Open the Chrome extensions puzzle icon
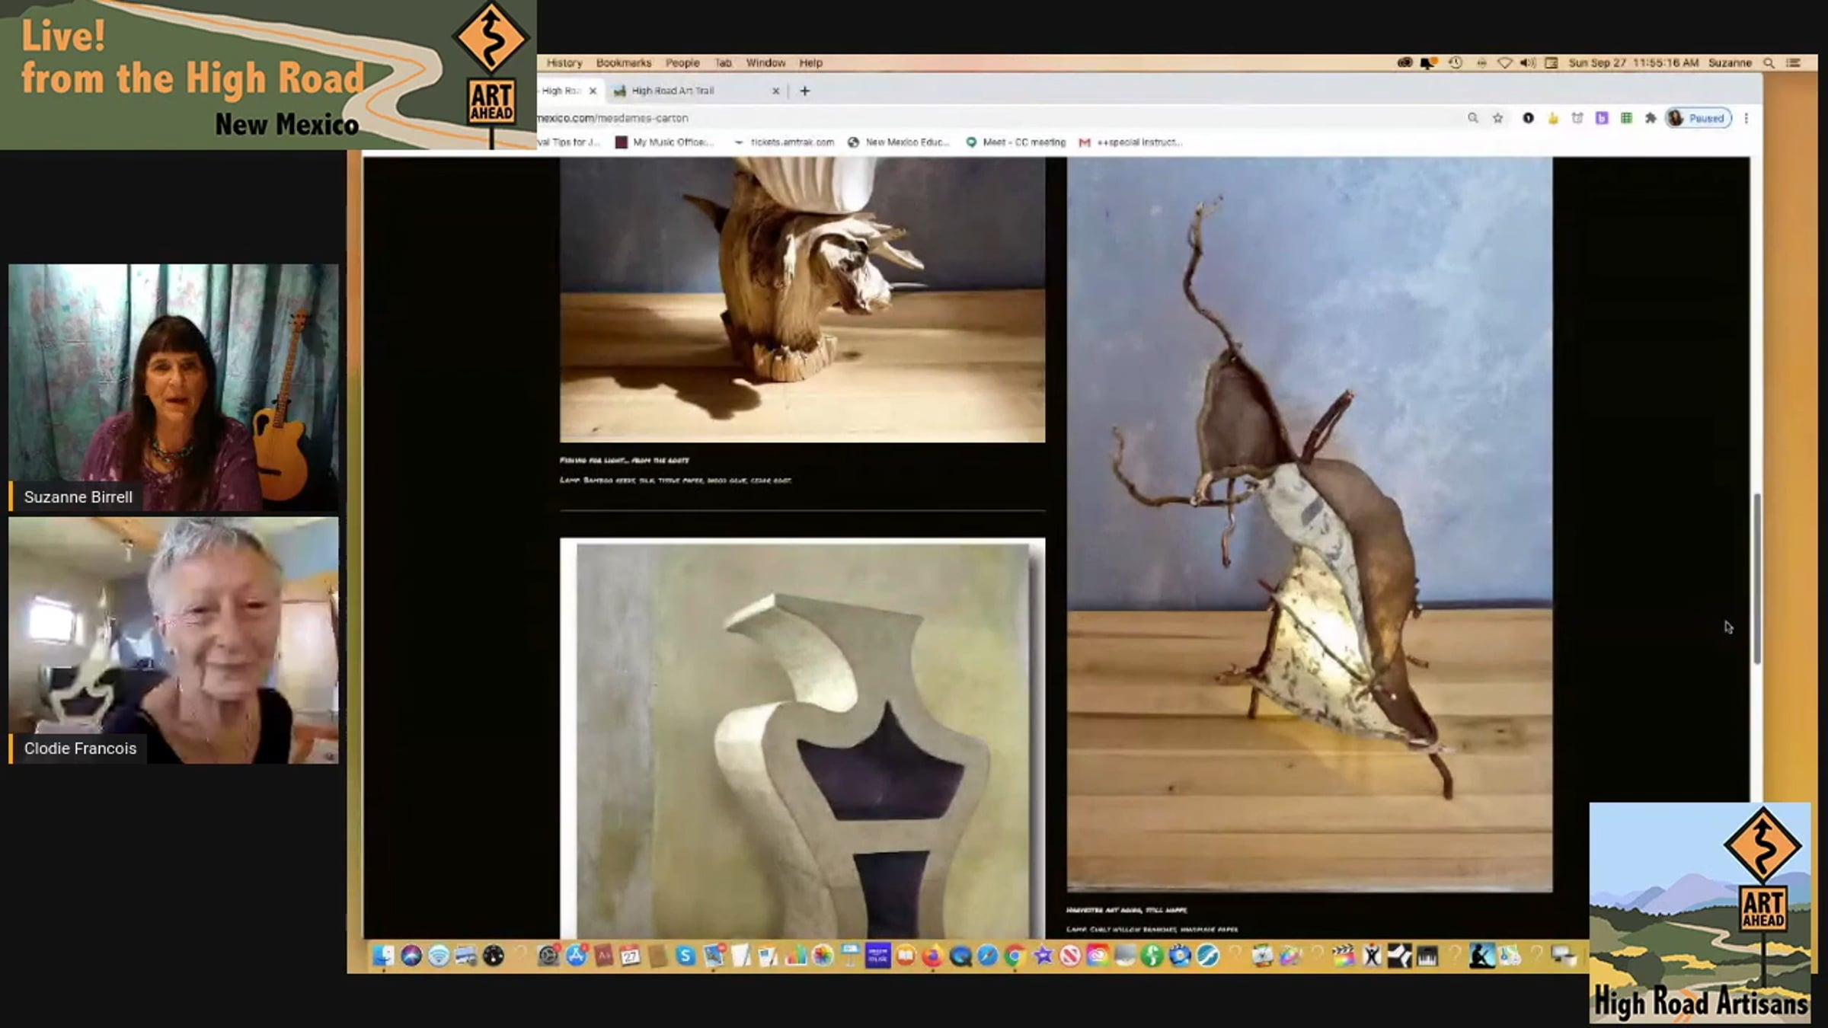1828x1028 pixels. click(1651, 118)
